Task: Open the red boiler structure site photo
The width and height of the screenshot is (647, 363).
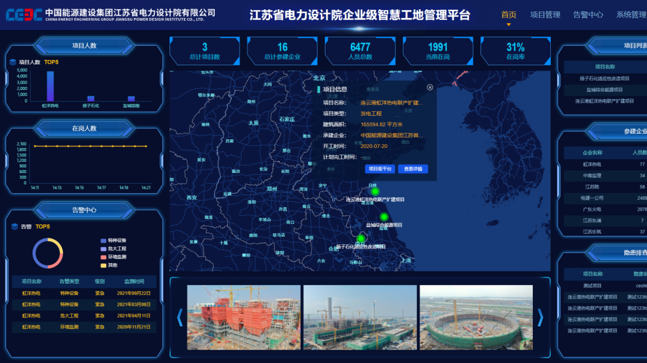Action: point(244,317)
